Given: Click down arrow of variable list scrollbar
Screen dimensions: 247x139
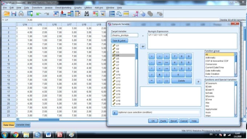Looking at the screenshot, I should 137,105.
